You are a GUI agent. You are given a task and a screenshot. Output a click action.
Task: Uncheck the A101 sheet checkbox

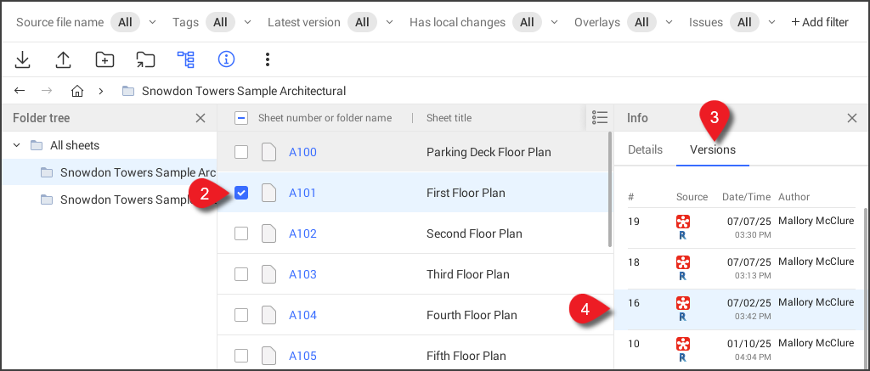(x=241, y=193)
